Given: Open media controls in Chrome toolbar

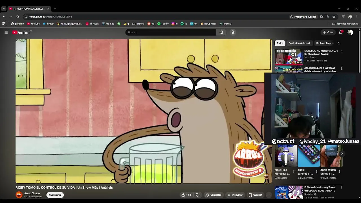Looking at the screenshot, I should (x=343, y=17).
